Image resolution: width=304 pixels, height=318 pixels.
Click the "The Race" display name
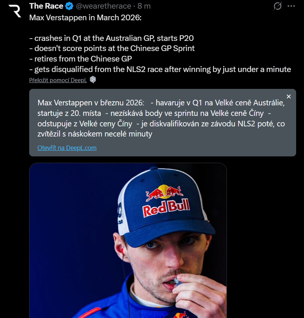pos(46,6)
